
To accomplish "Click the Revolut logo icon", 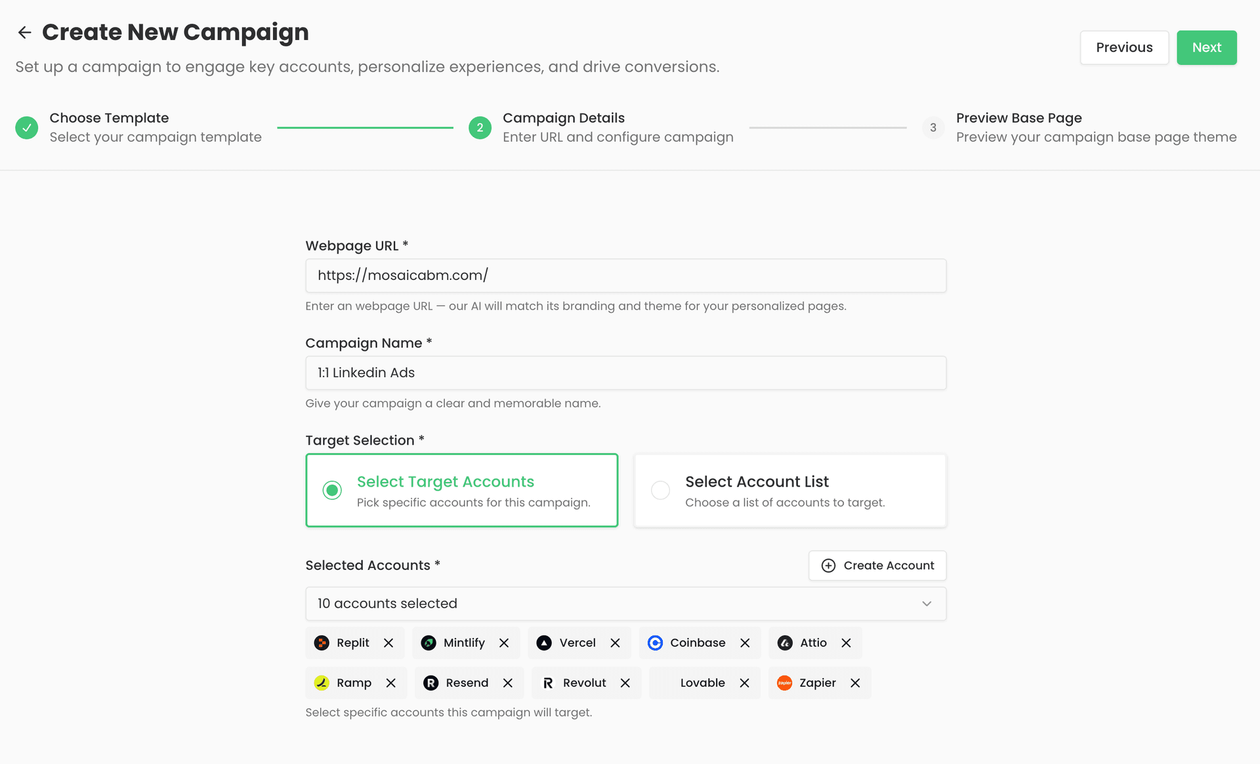I will (548, 683).
